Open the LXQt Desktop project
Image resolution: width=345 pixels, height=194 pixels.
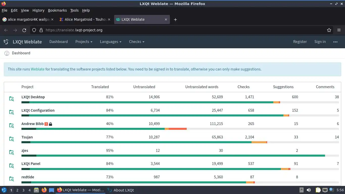coord(33,97)
